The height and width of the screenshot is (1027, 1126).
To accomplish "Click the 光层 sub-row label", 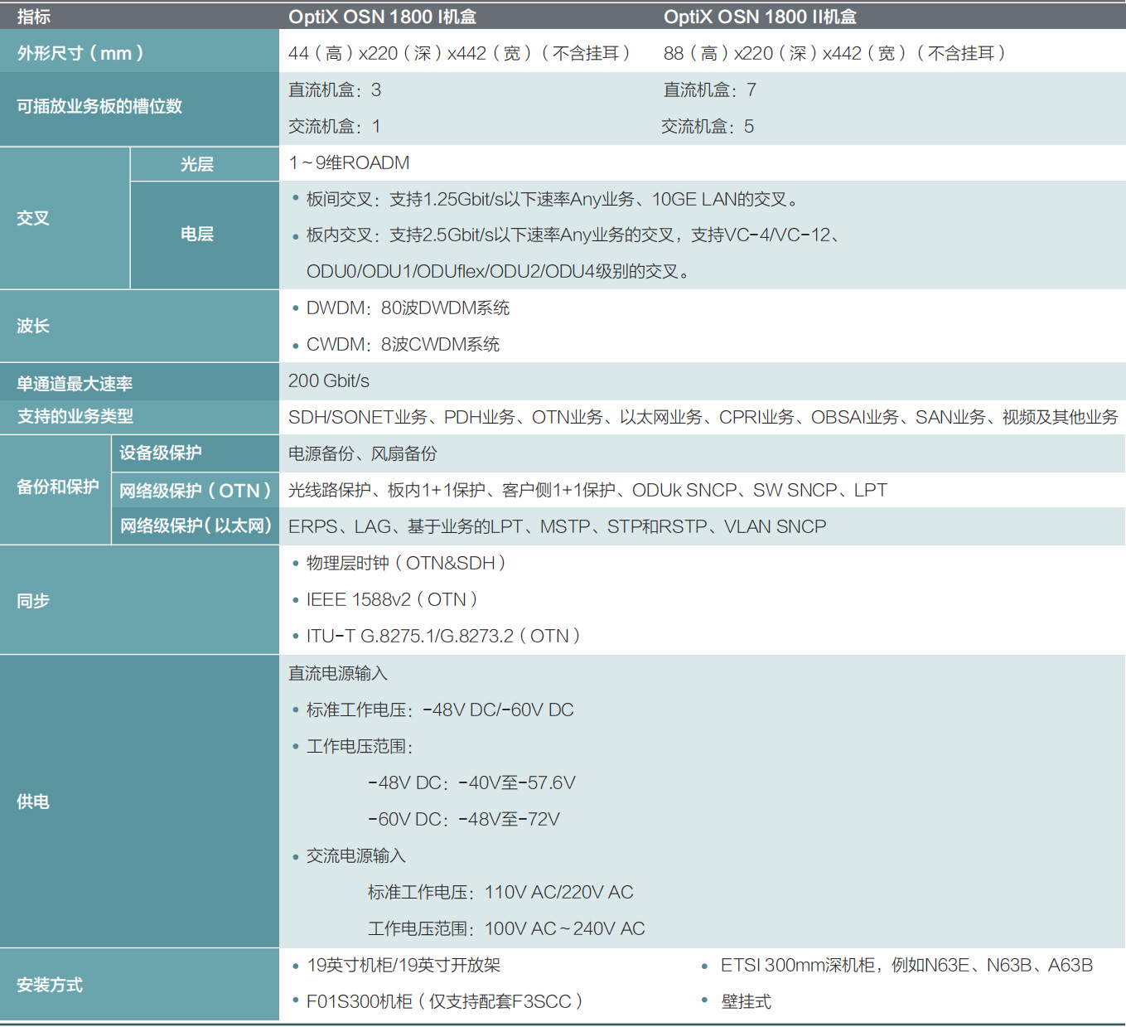I will [197, 164].
